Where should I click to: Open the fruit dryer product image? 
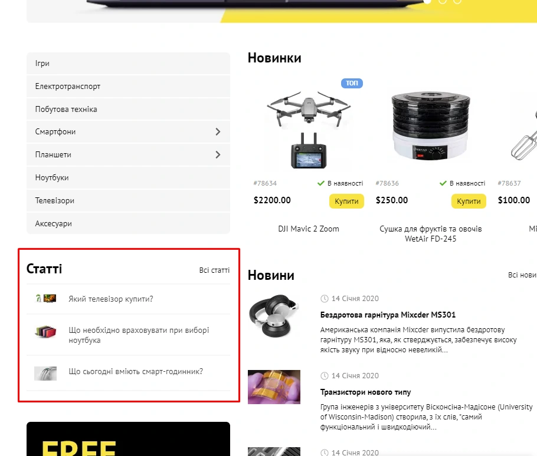[431, 125]
